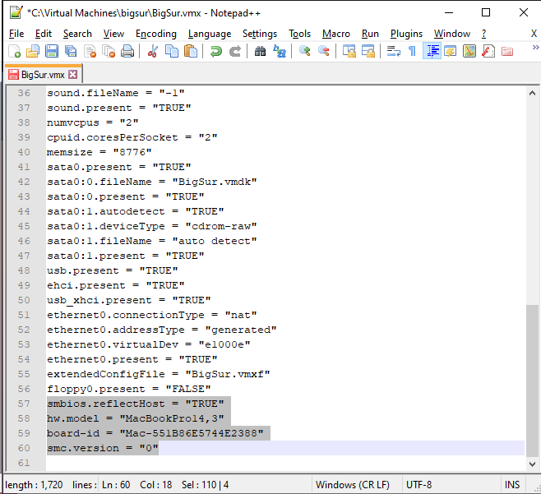Click line number 36 in the margin

pos(24,93)
